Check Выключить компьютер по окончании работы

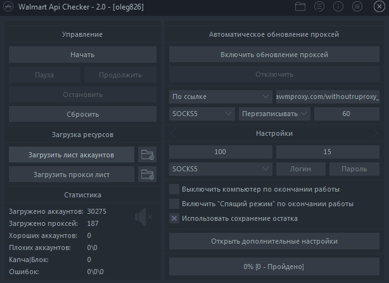174,189
